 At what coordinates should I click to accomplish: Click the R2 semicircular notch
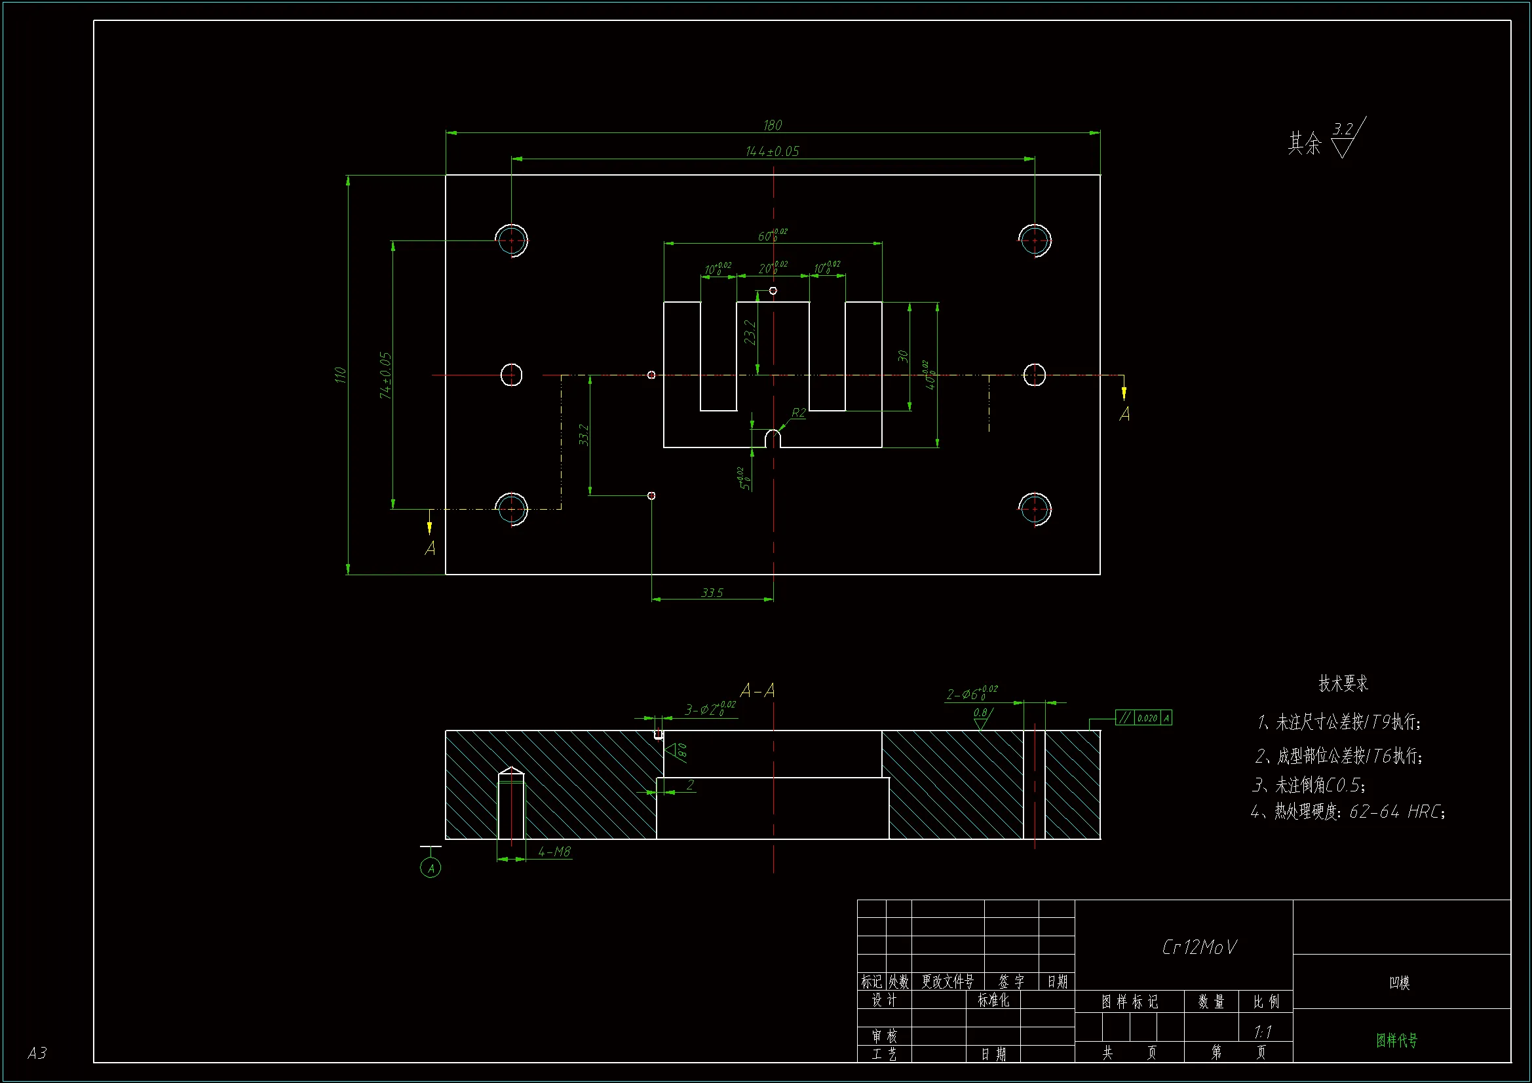tap(772, 439)
